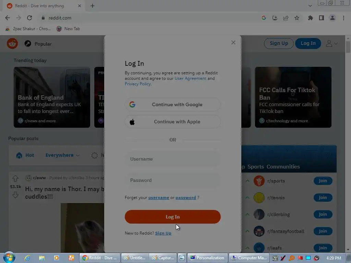Open the New Tab bookmark
351x263 pixels.
[68, 29]
